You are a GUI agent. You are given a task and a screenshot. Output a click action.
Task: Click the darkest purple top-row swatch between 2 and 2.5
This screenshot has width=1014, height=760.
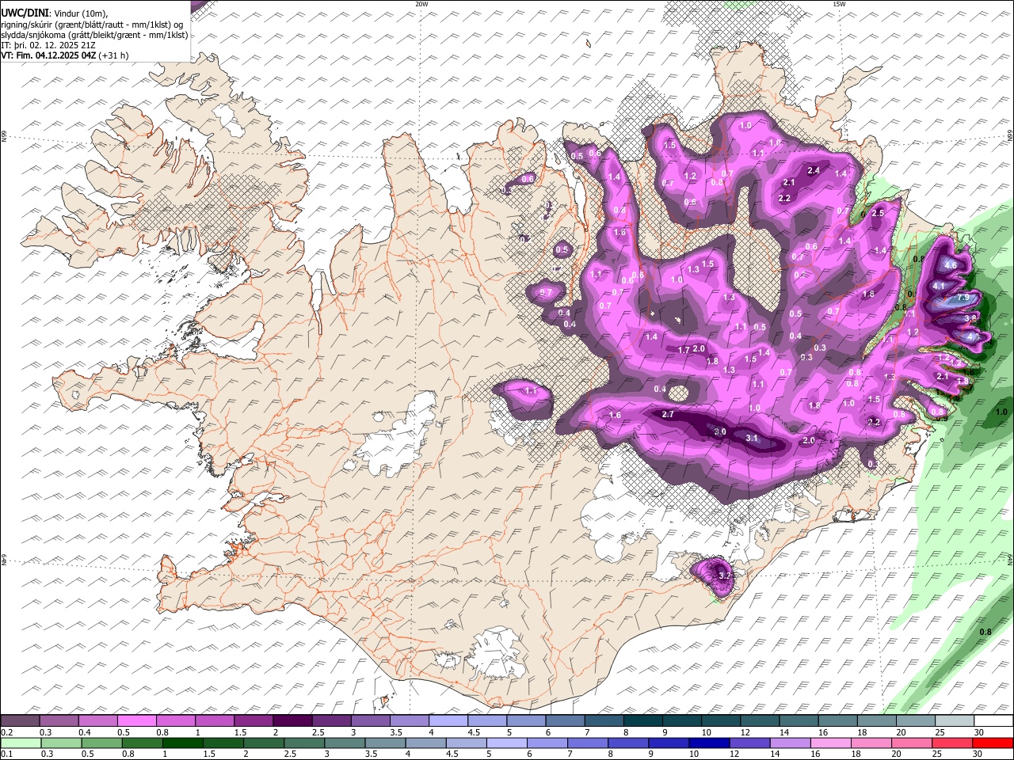click(292, 721)
